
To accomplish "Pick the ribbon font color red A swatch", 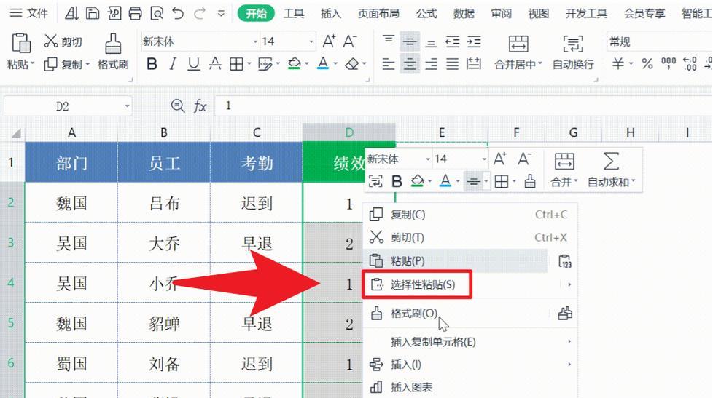I will pos(323,64).
